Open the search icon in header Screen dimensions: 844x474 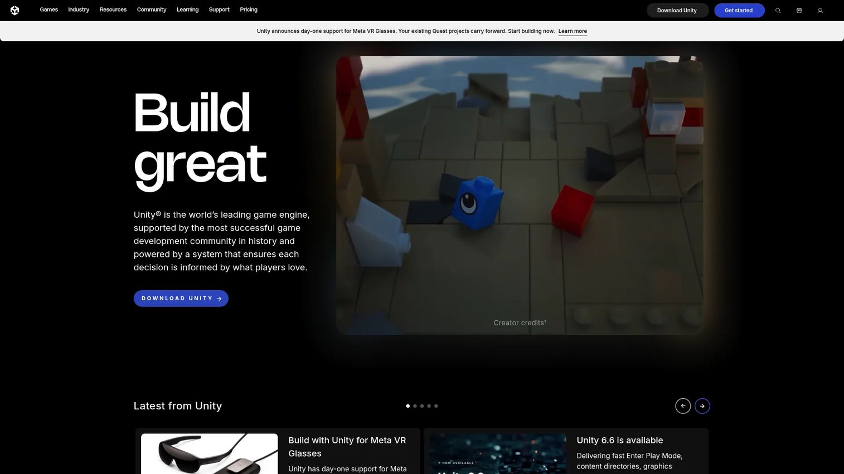[778, 11]
